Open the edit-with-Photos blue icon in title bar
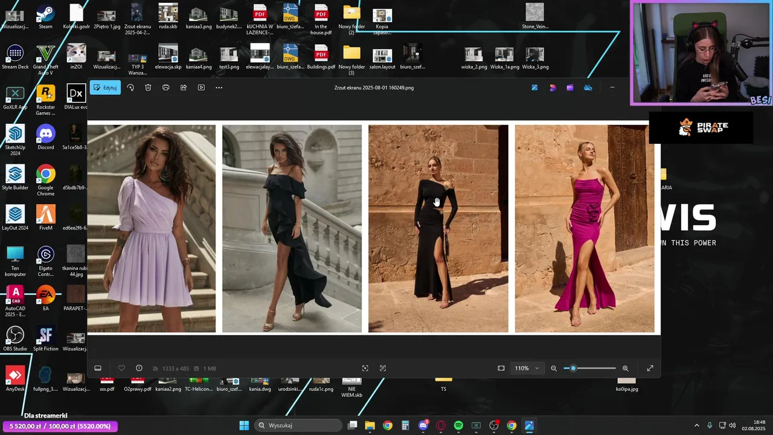Screen dimensions: 773x435 (534, 88)
